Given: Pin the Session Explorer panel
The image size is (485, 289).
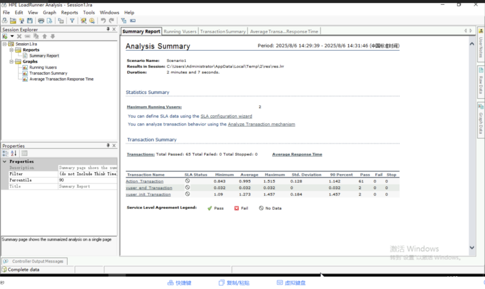Looking at the screenshot, I should coord(108,29).
